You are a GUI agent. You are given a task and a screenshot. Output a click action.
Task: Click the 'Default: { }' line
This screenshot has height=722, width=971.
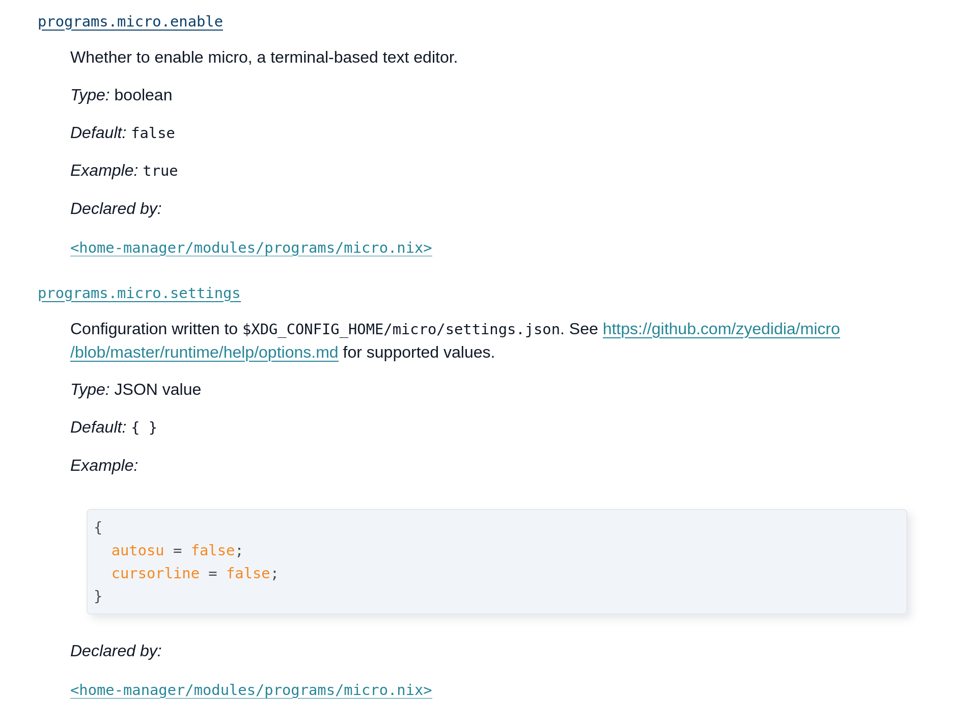(114, 427)
